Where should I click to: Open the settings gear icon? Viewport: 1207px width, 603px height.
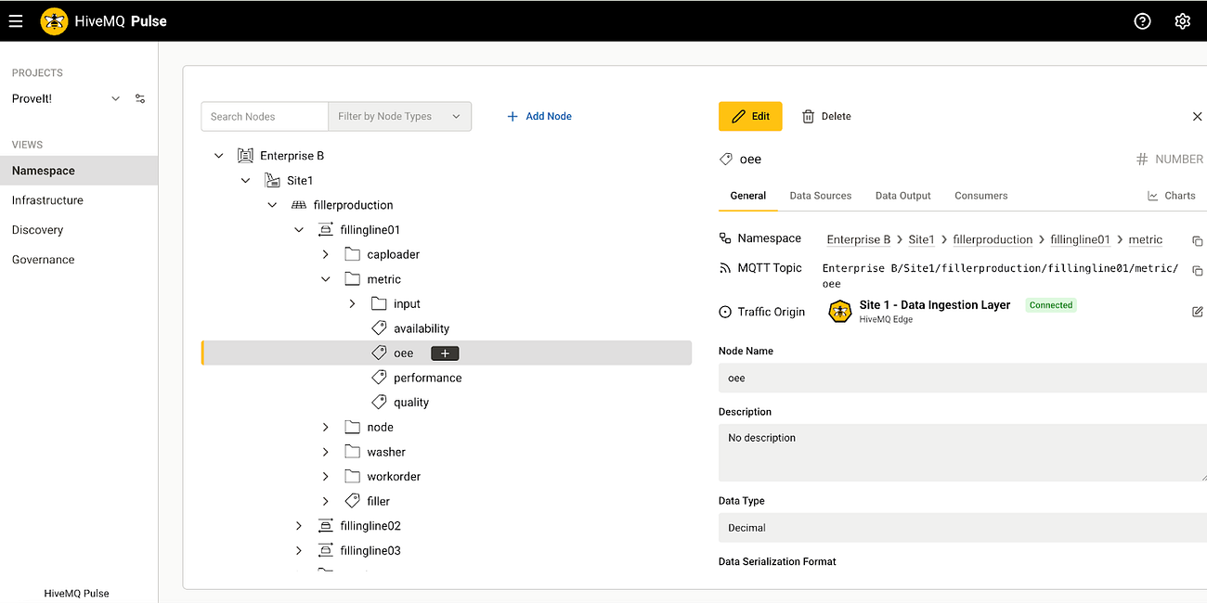point(1182,20)
